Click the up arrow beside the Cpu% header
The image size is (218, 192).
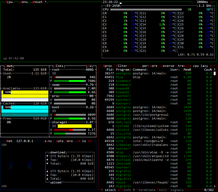pyautogui.click(x=215, y=70)
